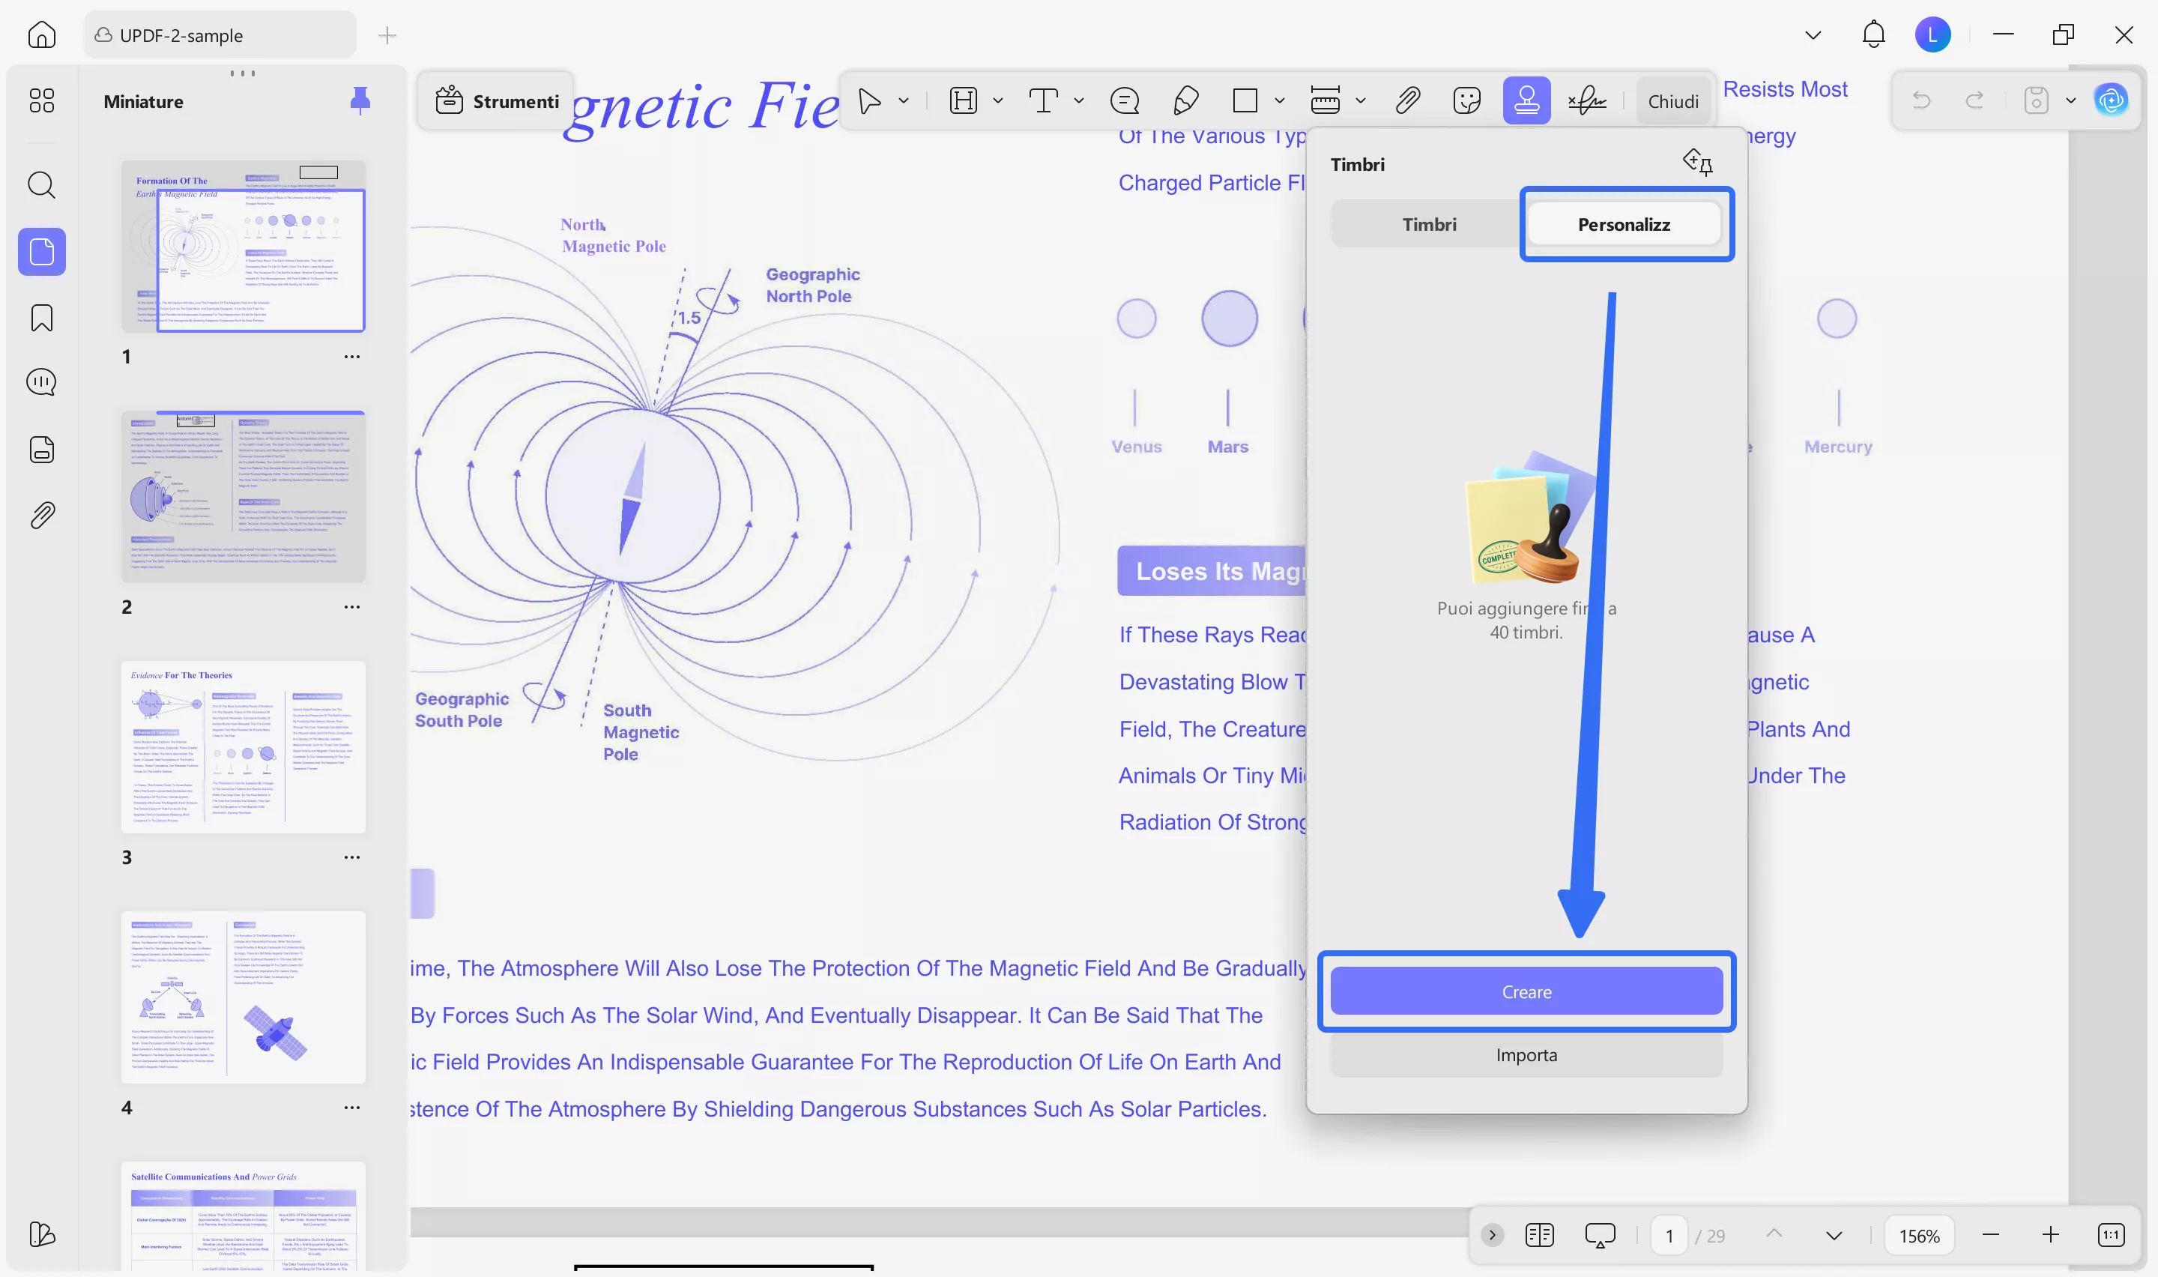This screenshot has height=1277, width=2158.
Task: Open the search panel in sidebar
Action: click(41, 185)
